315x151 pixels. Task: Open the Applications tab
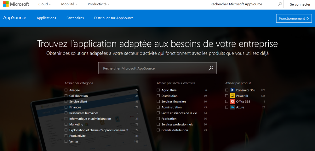pos(46,18)
